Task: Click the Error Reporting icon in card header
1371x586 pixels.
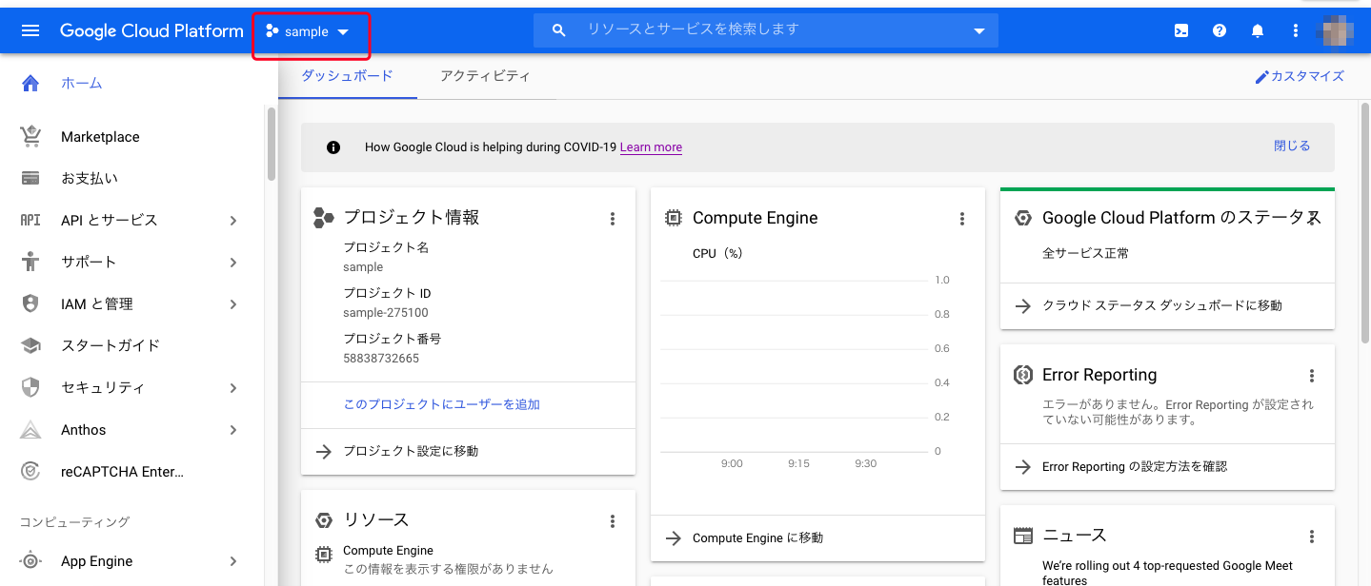Action: (x=1023, y=375)
